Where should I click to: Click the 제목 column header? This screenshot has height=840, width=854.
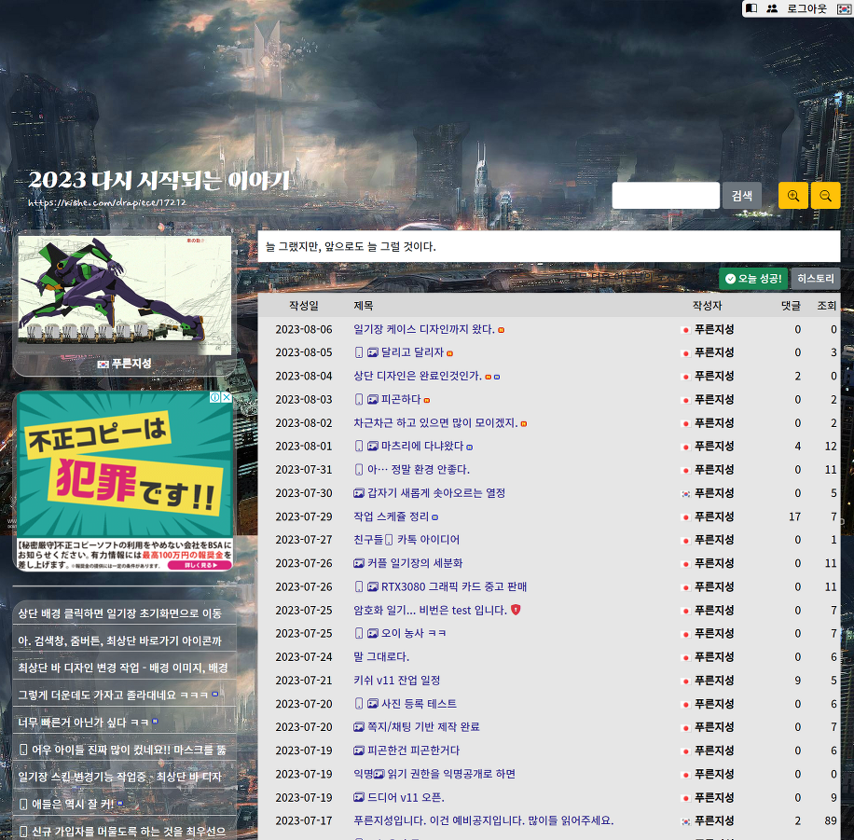point(363,306)
